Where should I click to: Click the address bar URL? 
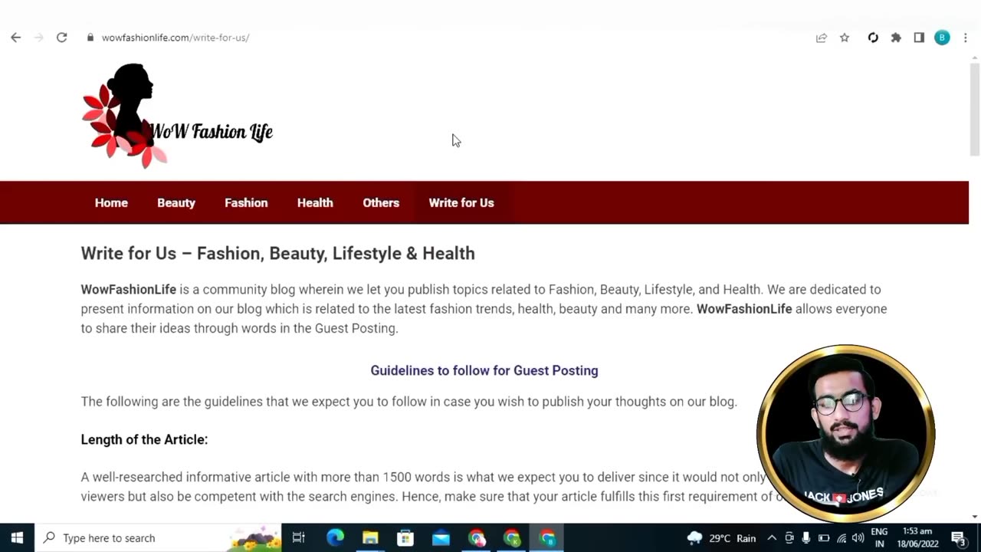(x=176, y=38)
